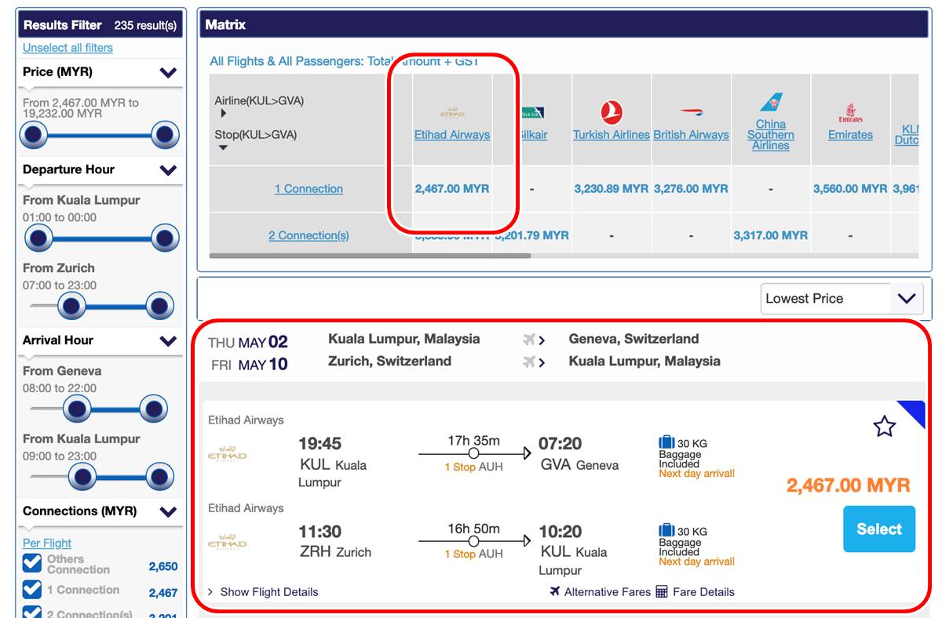Collapse the Price (MYR) filter section
The width and height of the screenshot is (942, 618).
(168, 73)
